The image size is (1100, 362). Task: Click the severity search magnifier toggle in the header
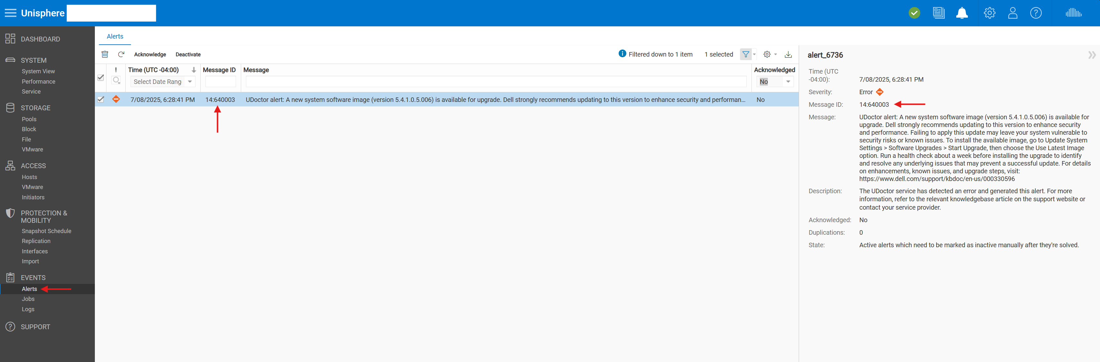coord(116,80)
